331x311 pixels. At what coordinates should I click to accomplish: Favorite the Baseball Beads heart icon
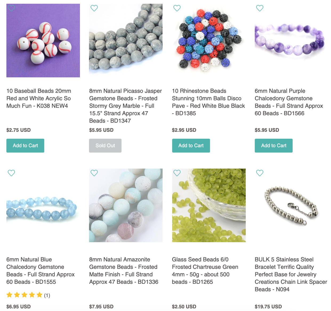(x=11, y=8)
